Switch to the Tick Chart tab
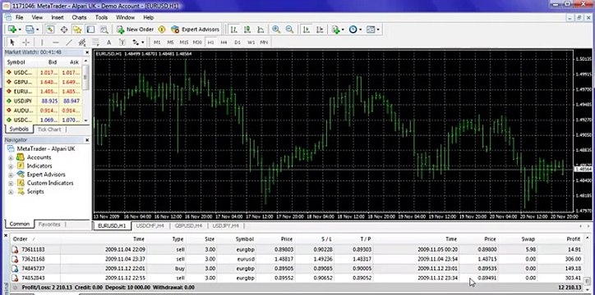Viewport: 595px width, 295px height. click(49, 129)
